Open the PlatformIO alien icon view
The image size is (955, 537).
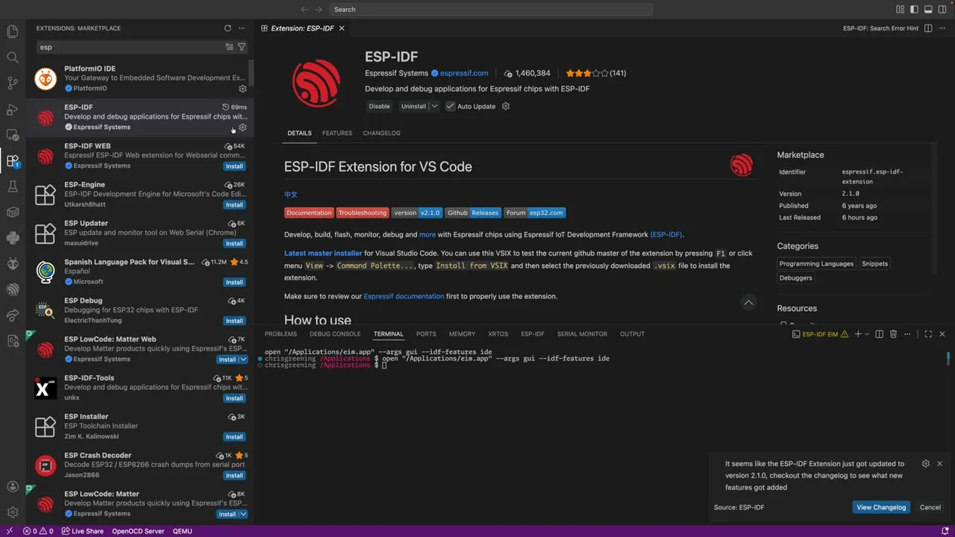tap(13, 263)
